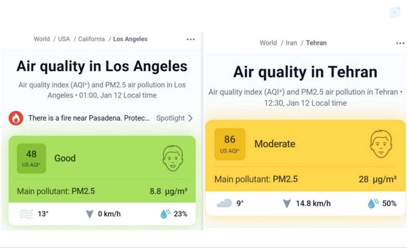
Task: Click the Tehran humidity droplet icon
Action: 373,203
